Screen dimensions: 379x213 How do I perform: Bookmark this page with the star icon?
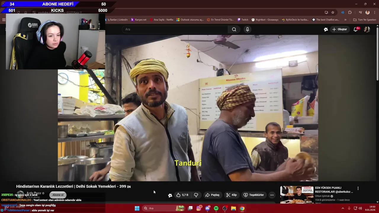tap(333, 12)
